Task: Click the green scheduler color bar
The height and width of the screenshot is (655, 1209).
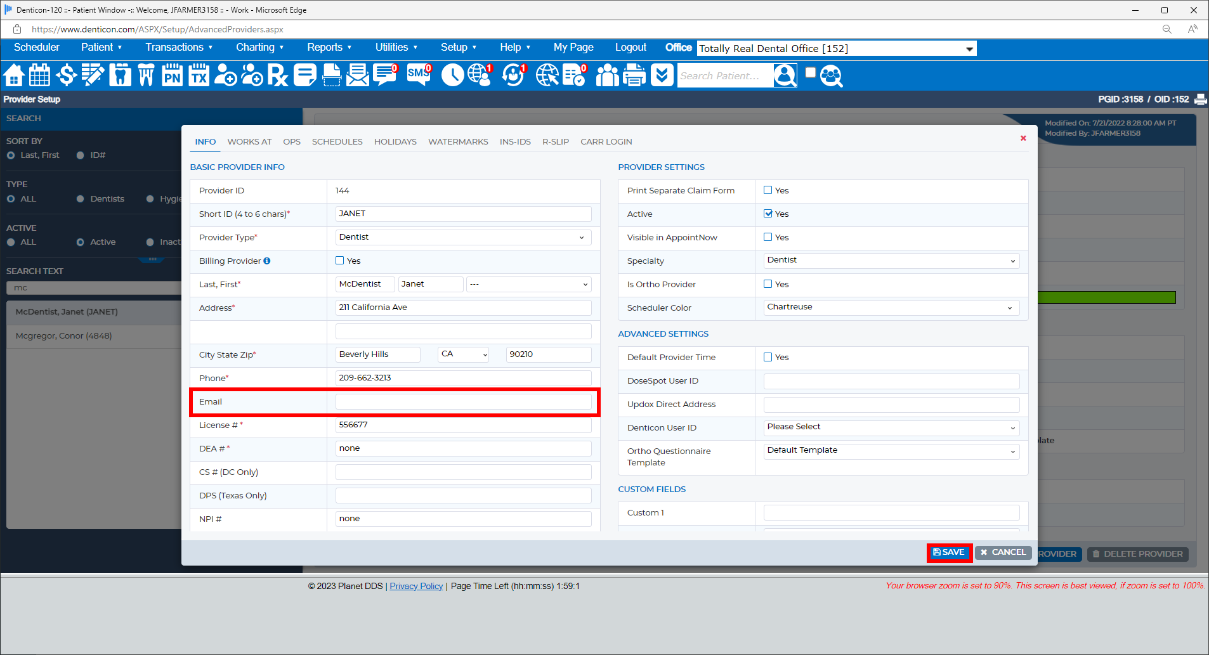Action: coord(1106,297)
